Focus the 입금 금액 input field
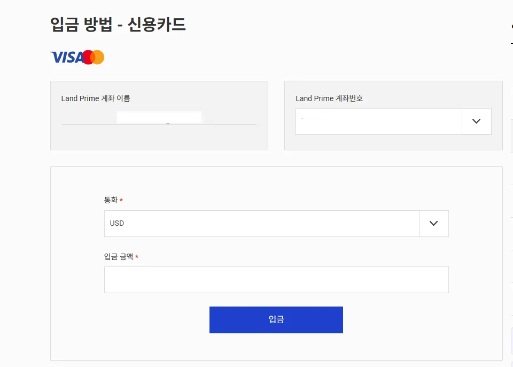 276,280
